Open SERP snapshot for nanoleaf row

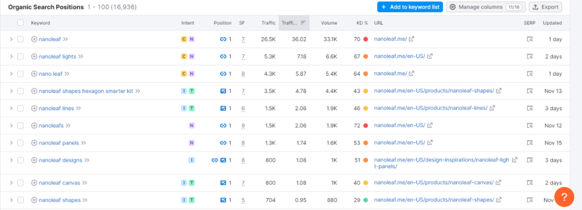(530, 39)
